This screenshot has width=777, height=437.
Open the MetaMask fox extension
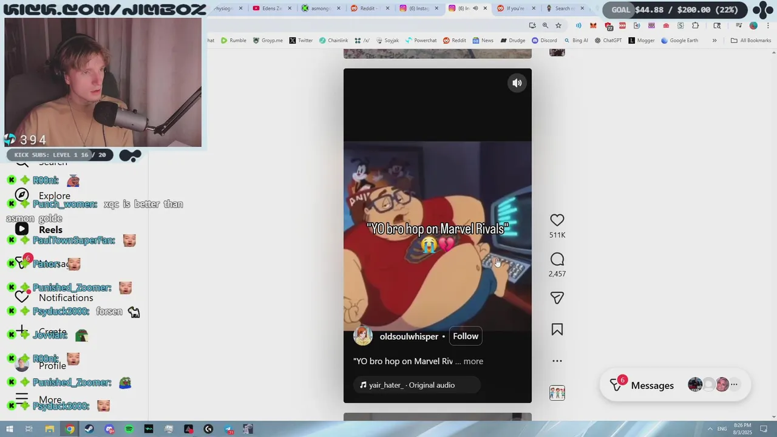point(593,25)
